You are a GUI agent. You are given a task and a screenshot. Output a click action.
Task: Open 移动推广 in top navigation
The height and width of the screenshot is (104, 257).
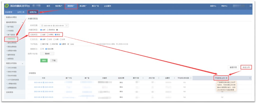[83, 6]
